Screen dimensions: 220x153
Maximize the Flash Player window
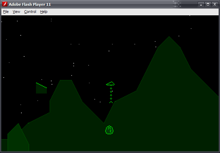[208, 4]
